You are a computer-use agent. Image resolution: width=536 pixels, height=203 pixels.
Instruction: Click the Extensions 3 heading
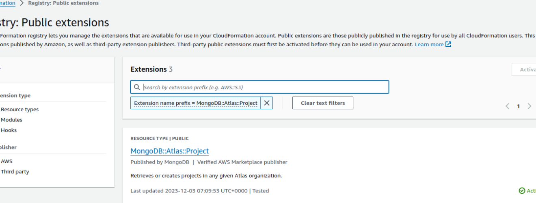pos(151,69)
